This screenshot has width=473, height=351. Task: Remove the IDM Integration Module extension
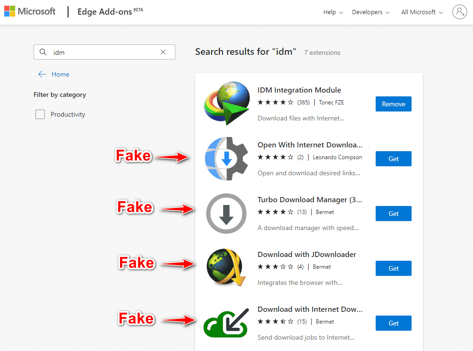pos(393,104)
